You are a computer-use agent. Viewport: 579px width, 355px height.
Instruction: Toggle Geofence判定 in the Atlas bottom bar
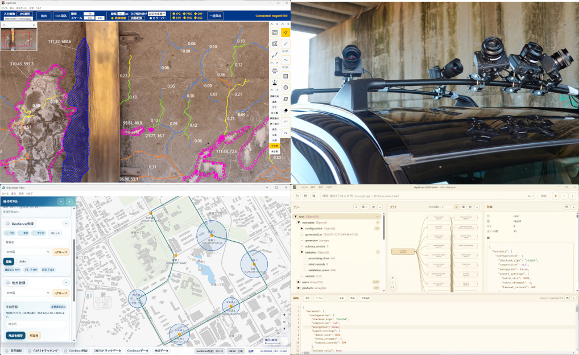(75, 350)
